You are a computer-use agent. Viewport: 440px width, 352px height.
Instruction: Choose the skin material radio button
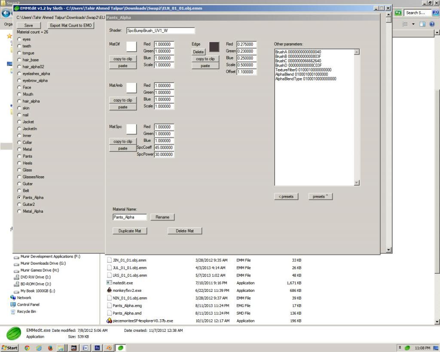(19, 108)
